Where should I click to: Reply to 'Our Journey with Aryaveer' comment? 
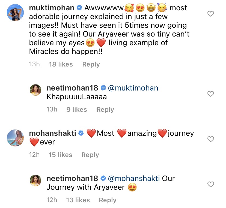108,200
